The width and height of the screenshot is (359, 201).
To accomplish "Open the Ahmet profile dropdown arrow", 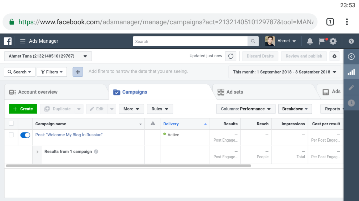I will coord(294,41).
